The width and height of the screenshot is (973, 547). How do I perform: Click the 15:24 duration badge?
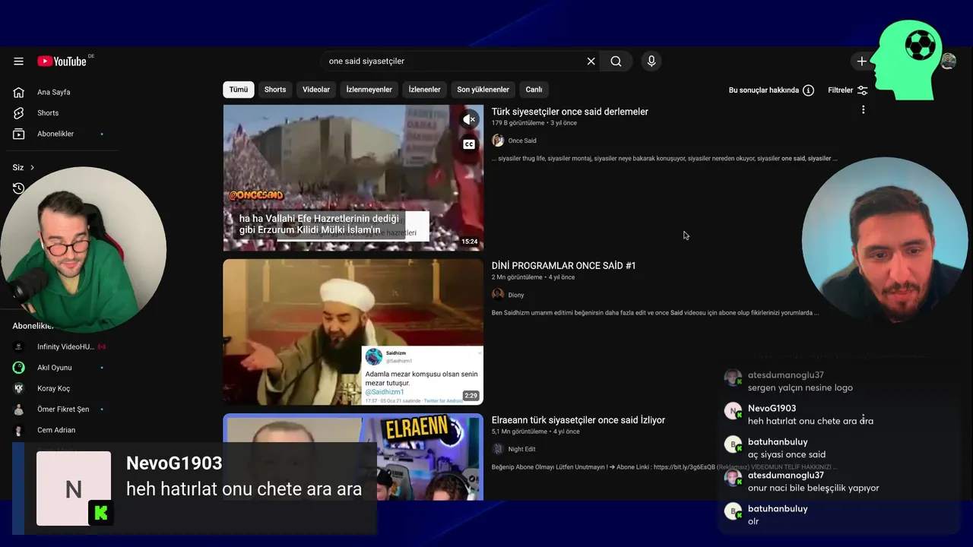click(469, 242)
